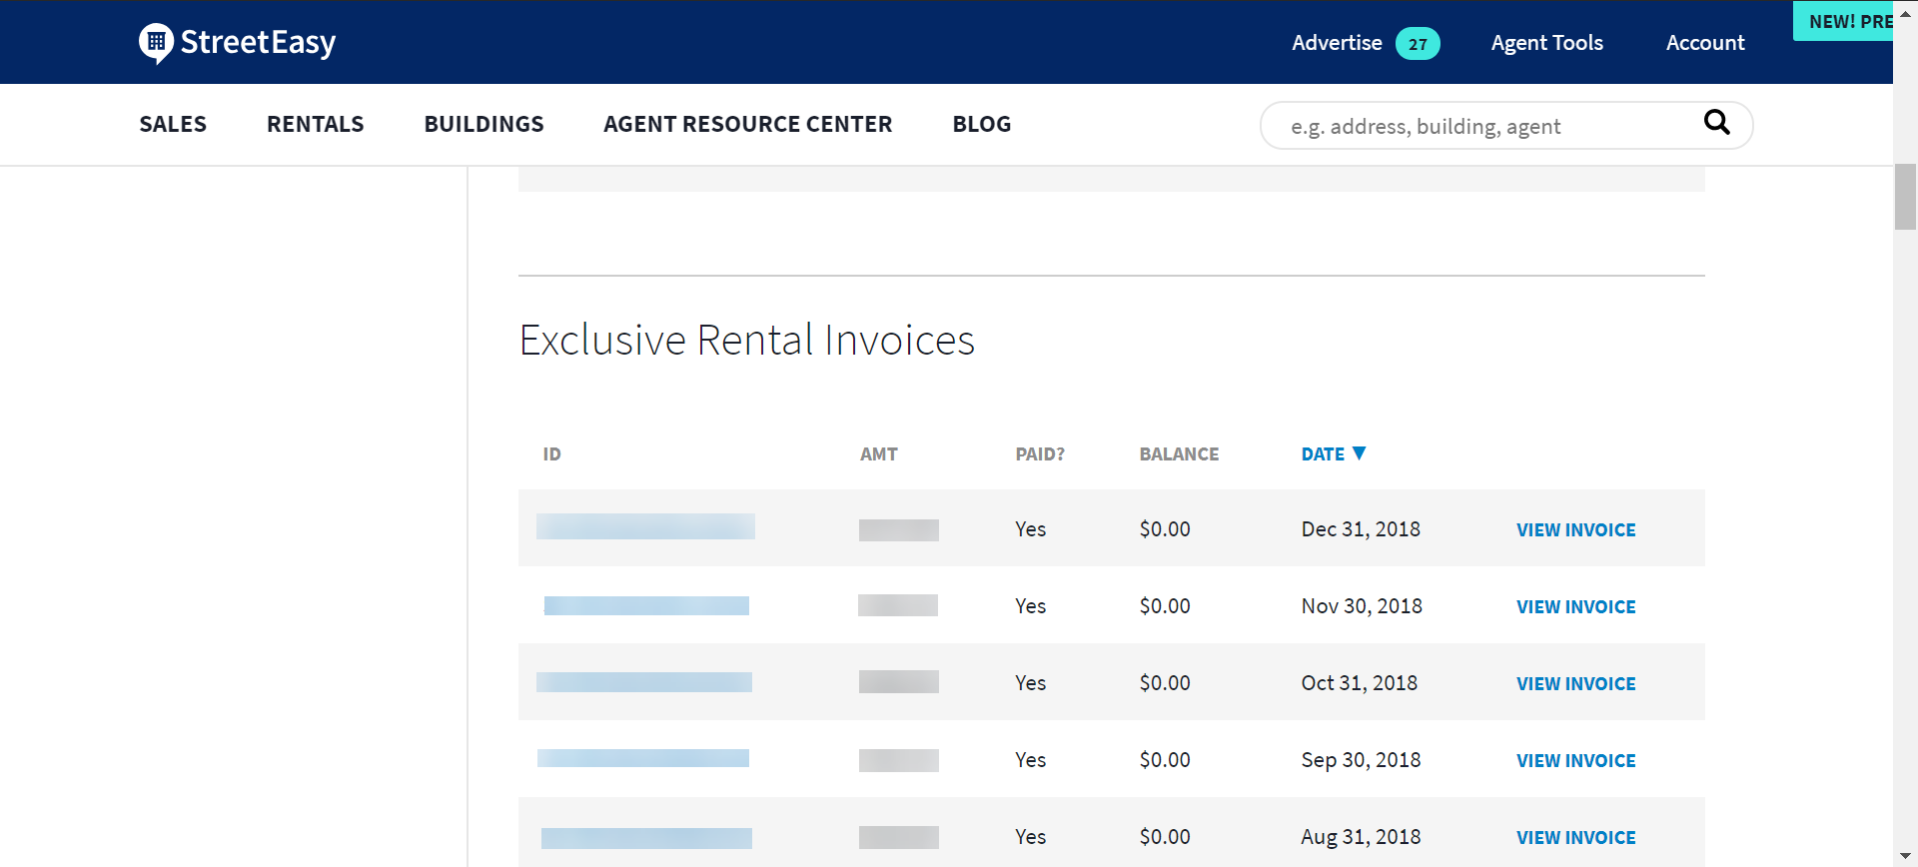Sort invoices by BALANCE column
The image size is (1918, 867).
pyautogui.click(x=1179, y=454)
